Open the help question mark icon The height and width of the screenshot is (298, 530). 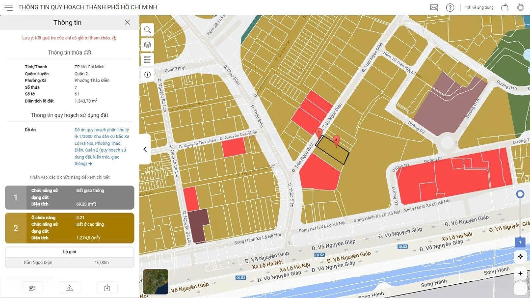[450, 7]
